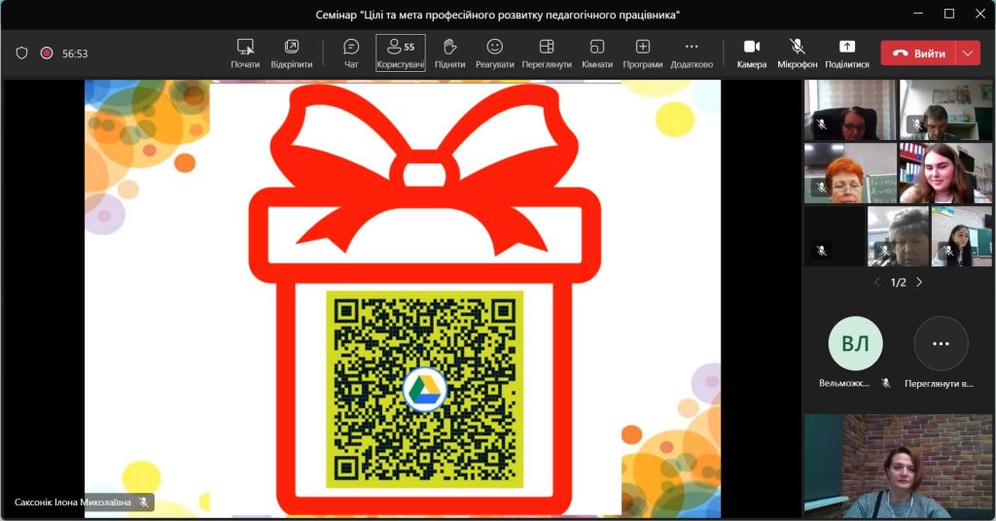
Task: Click the Google Drive logo in QR code
Action: pos(424,389)
